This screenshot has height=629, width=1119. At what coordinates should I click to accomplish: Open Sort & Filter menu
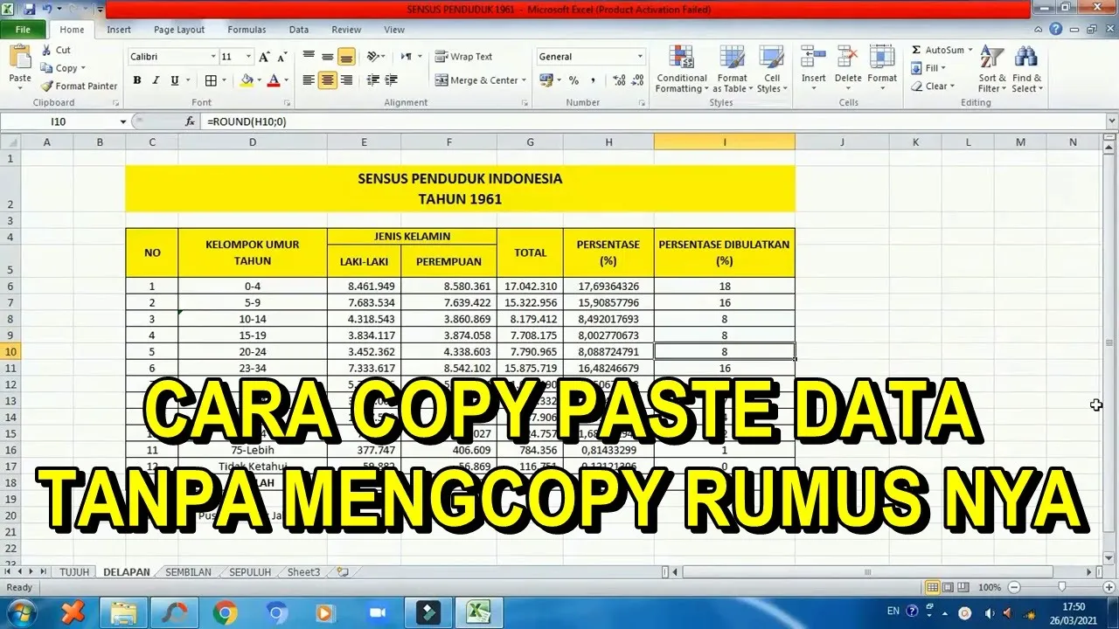click(x=991, y=70)
